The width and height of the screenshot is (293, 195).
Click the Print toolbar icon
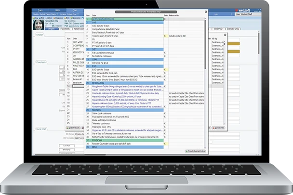(67, 18)
